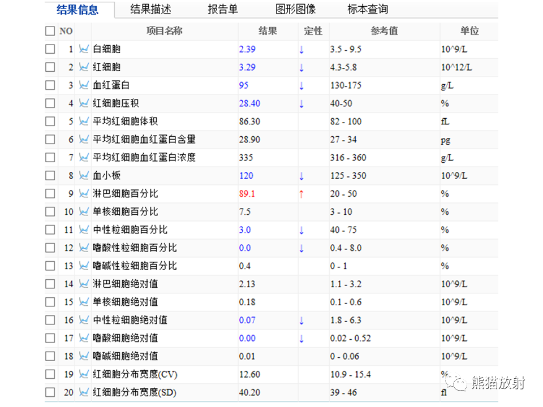The image size is (543, 407).
Task: Go to the 图形图像 tab
Action: pyautogui.click(x=295, y=10)
